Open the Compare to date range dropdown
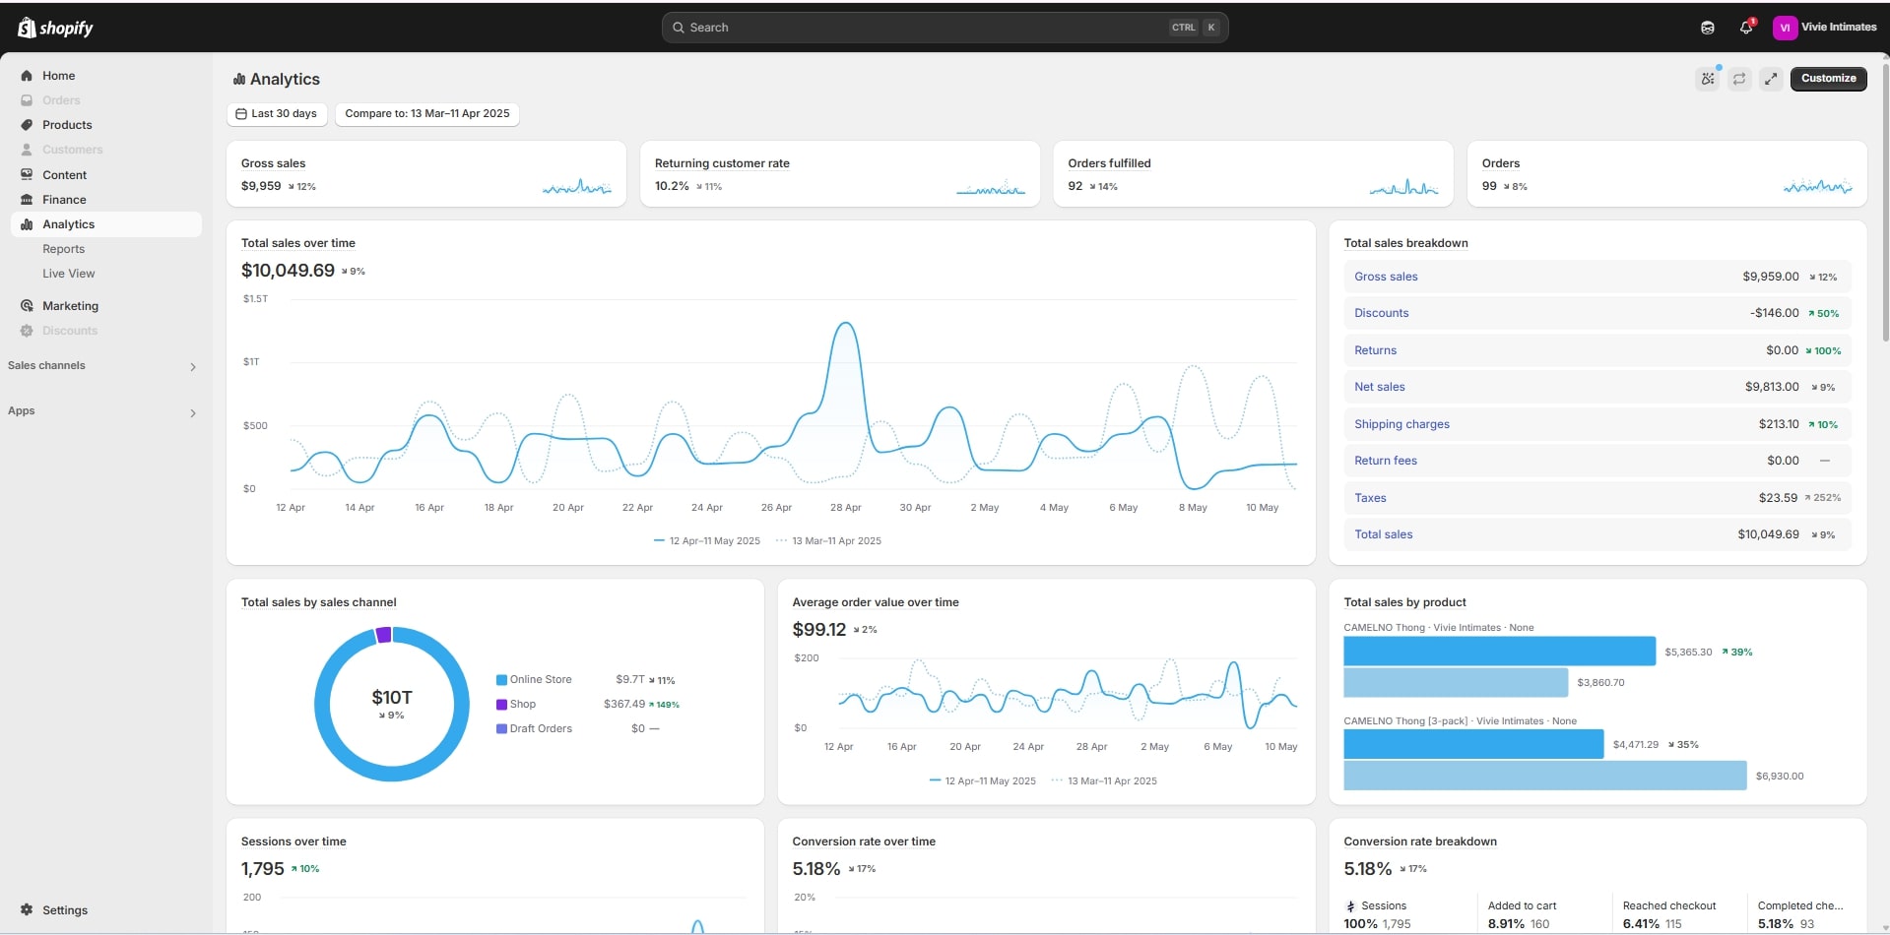Viewport: 1890px width, 935px height. [x=426, y=114]
